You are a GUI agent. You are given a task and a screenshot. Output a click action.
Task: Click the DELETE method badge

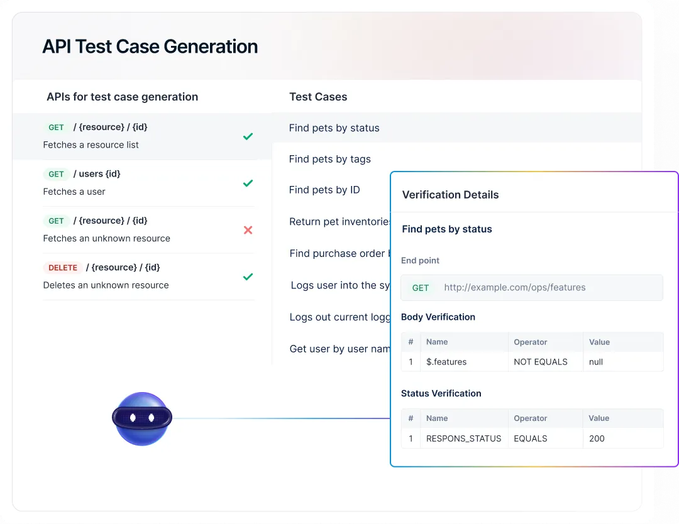(63, 267)
